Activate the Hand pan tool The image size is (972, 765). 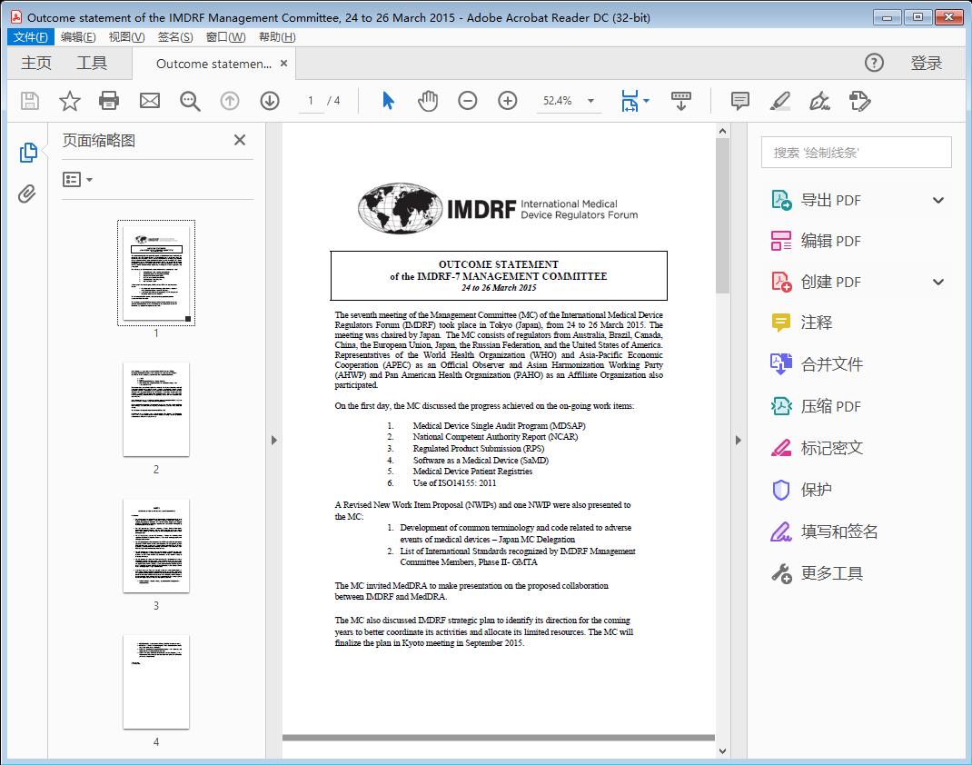(x=428, y=101)
